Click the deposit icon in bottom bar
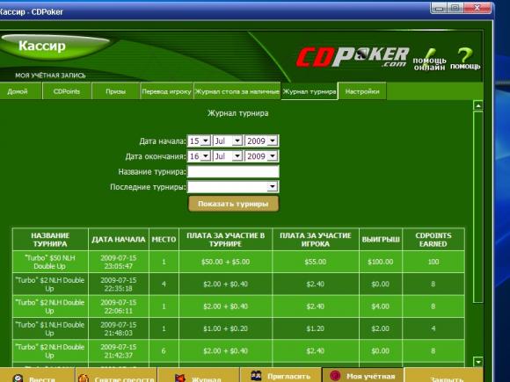 pos(18,378)
